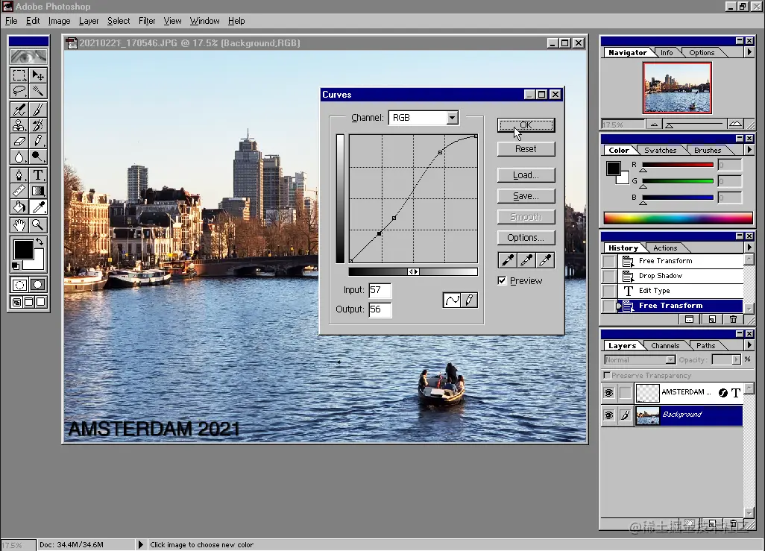Pick the gray point eyedropper in Curves
The height and width of the screenshot is (551, 765).
point(526,260)
